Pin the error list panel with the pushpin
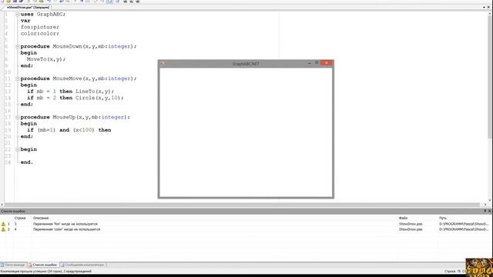 point(485,211)
